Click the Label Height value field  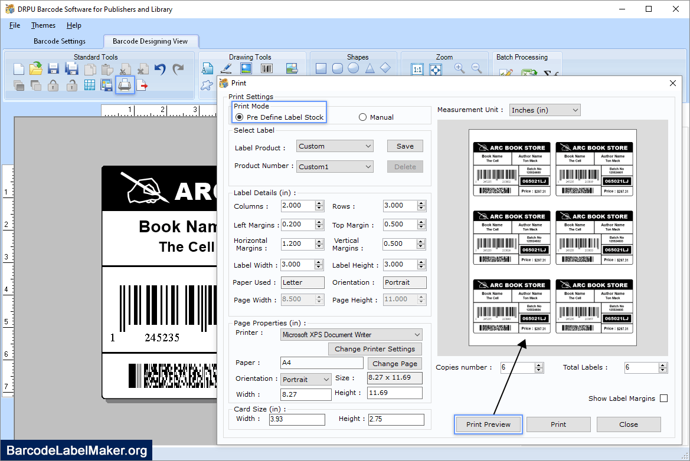[x=400, y=265]
